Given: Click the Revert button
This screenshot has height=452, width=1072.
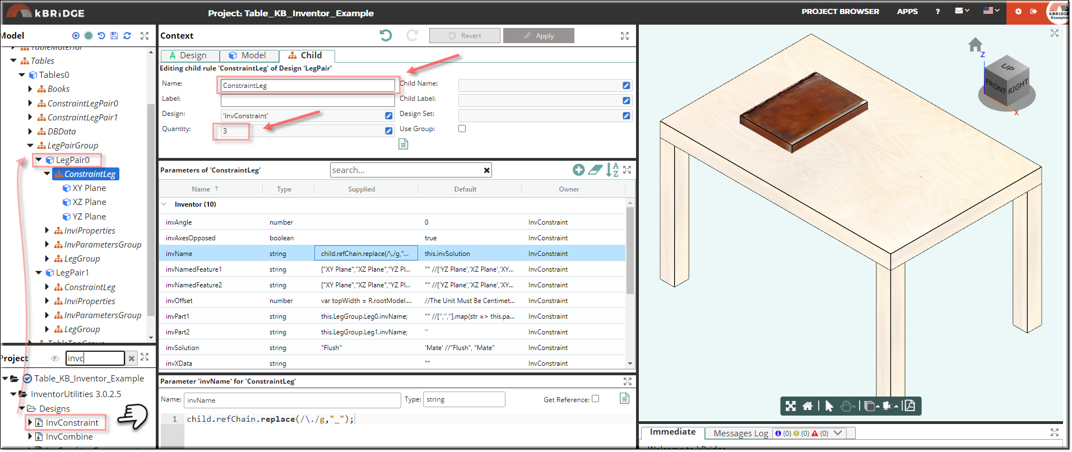Looking at the screenshot, I should pos(465,36).
